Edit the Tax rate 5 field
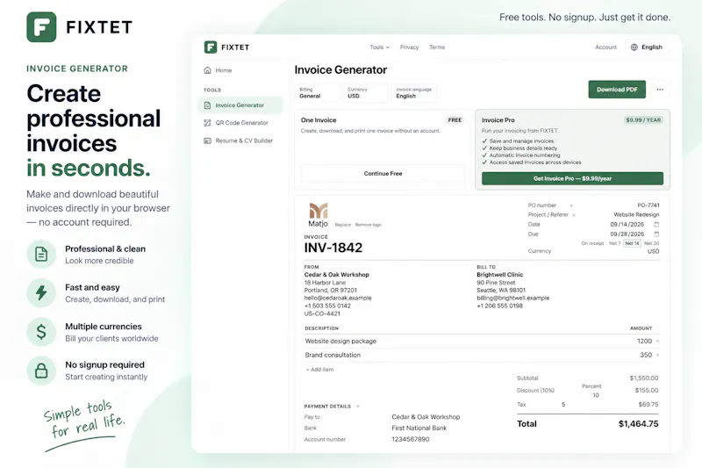Screen dimensions: 702x468 point(563,405)
